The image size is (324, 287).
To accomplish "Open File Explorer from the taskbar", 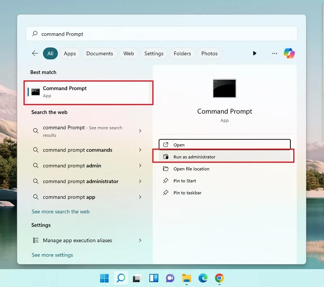I will (x=186, y=278).
